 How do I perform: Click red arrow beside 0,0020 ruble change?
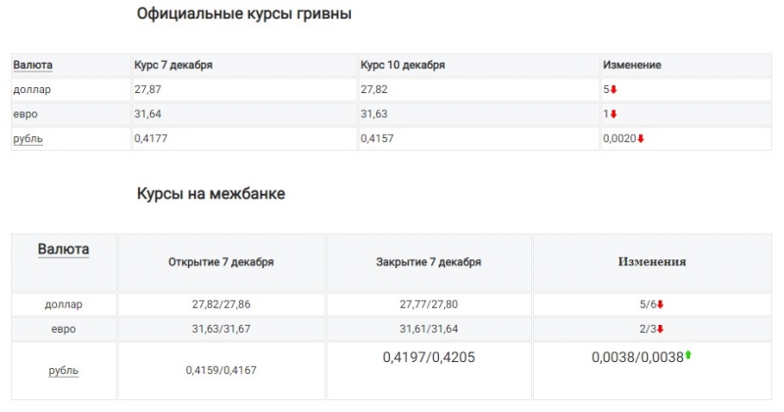coord(641,139)
